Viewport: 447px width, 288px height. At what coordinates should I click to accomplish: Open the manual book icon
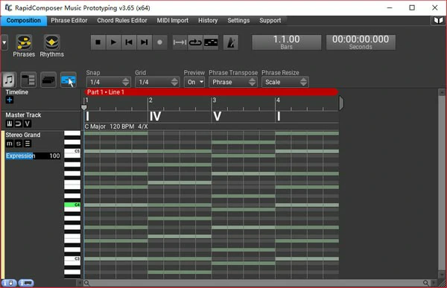(x=438, y=20)
